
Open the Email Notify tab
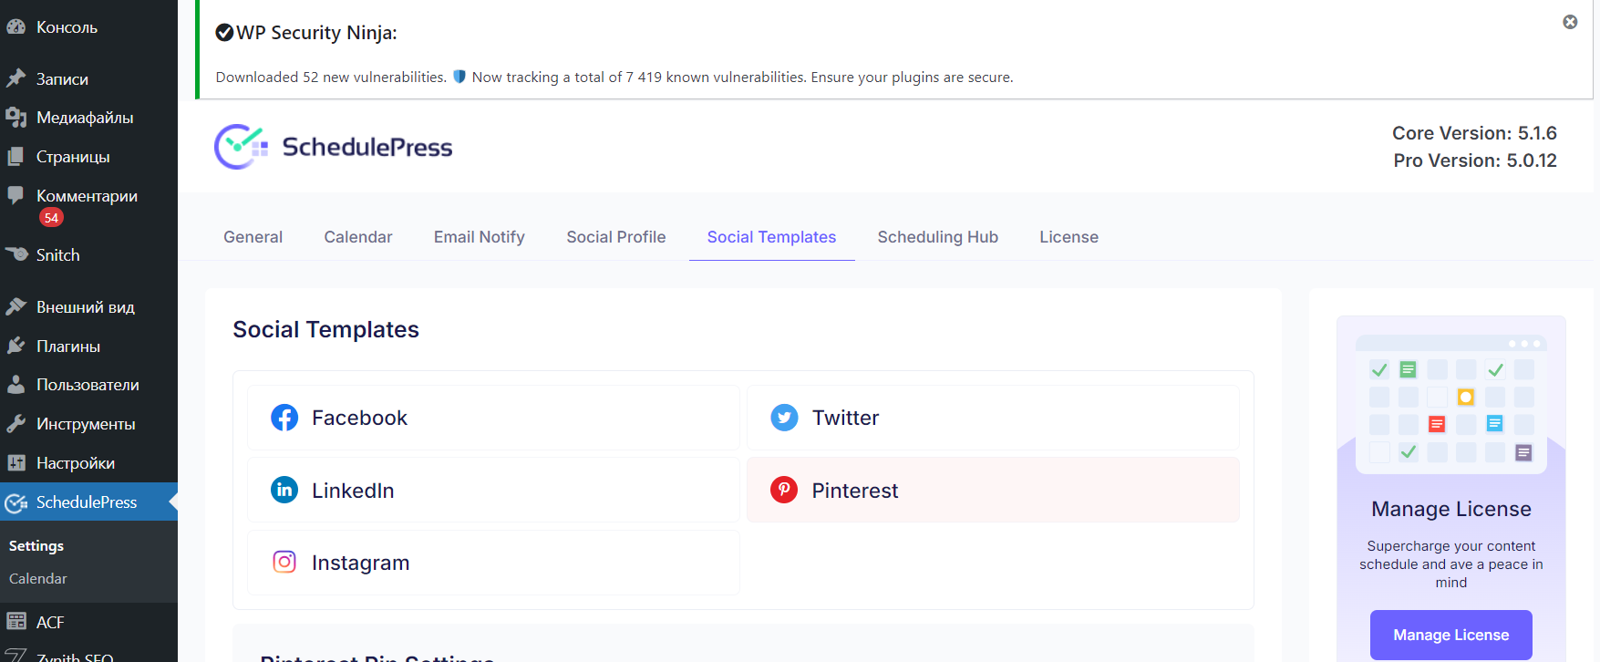click(x=479, y=237)
